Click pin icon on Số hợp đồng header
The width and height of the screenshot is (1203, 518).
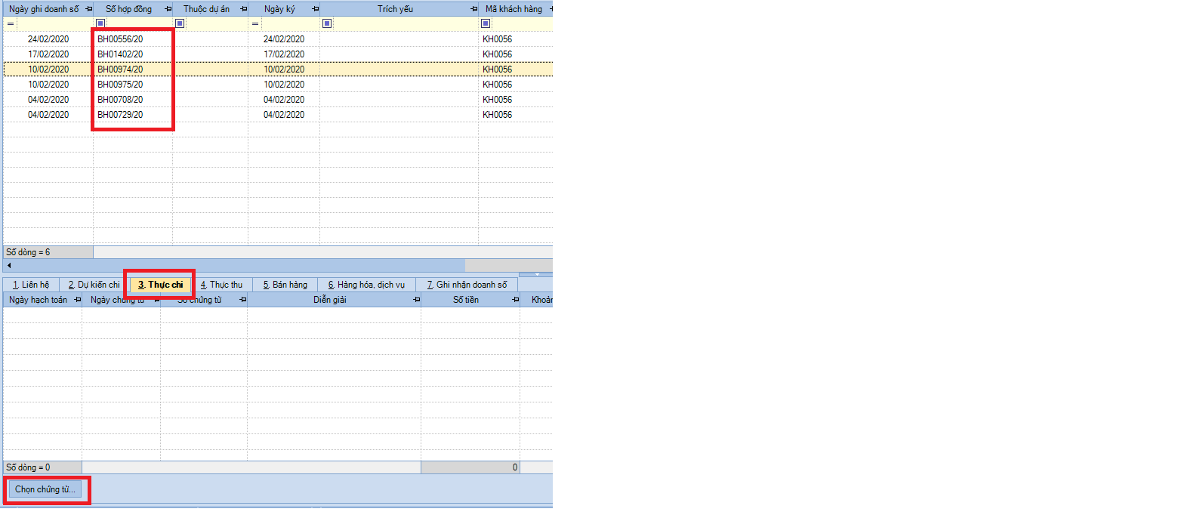coord(168,9)
